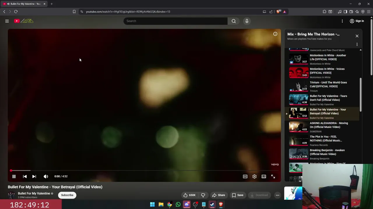The height and width of the screenshot is (209, 373).
Task: Select currently playing Your Betrayal playlist item
Action: [x=322, y=113]
